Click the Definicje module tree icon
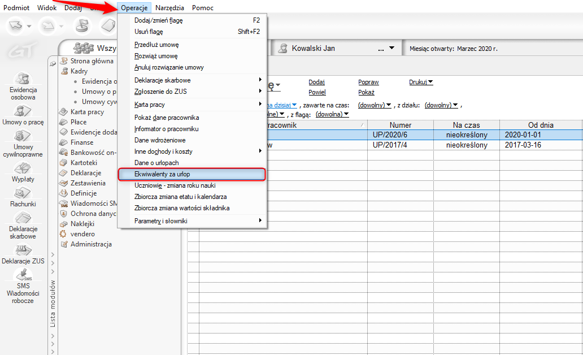Screen dimensions: 583x355 (64, 193)
